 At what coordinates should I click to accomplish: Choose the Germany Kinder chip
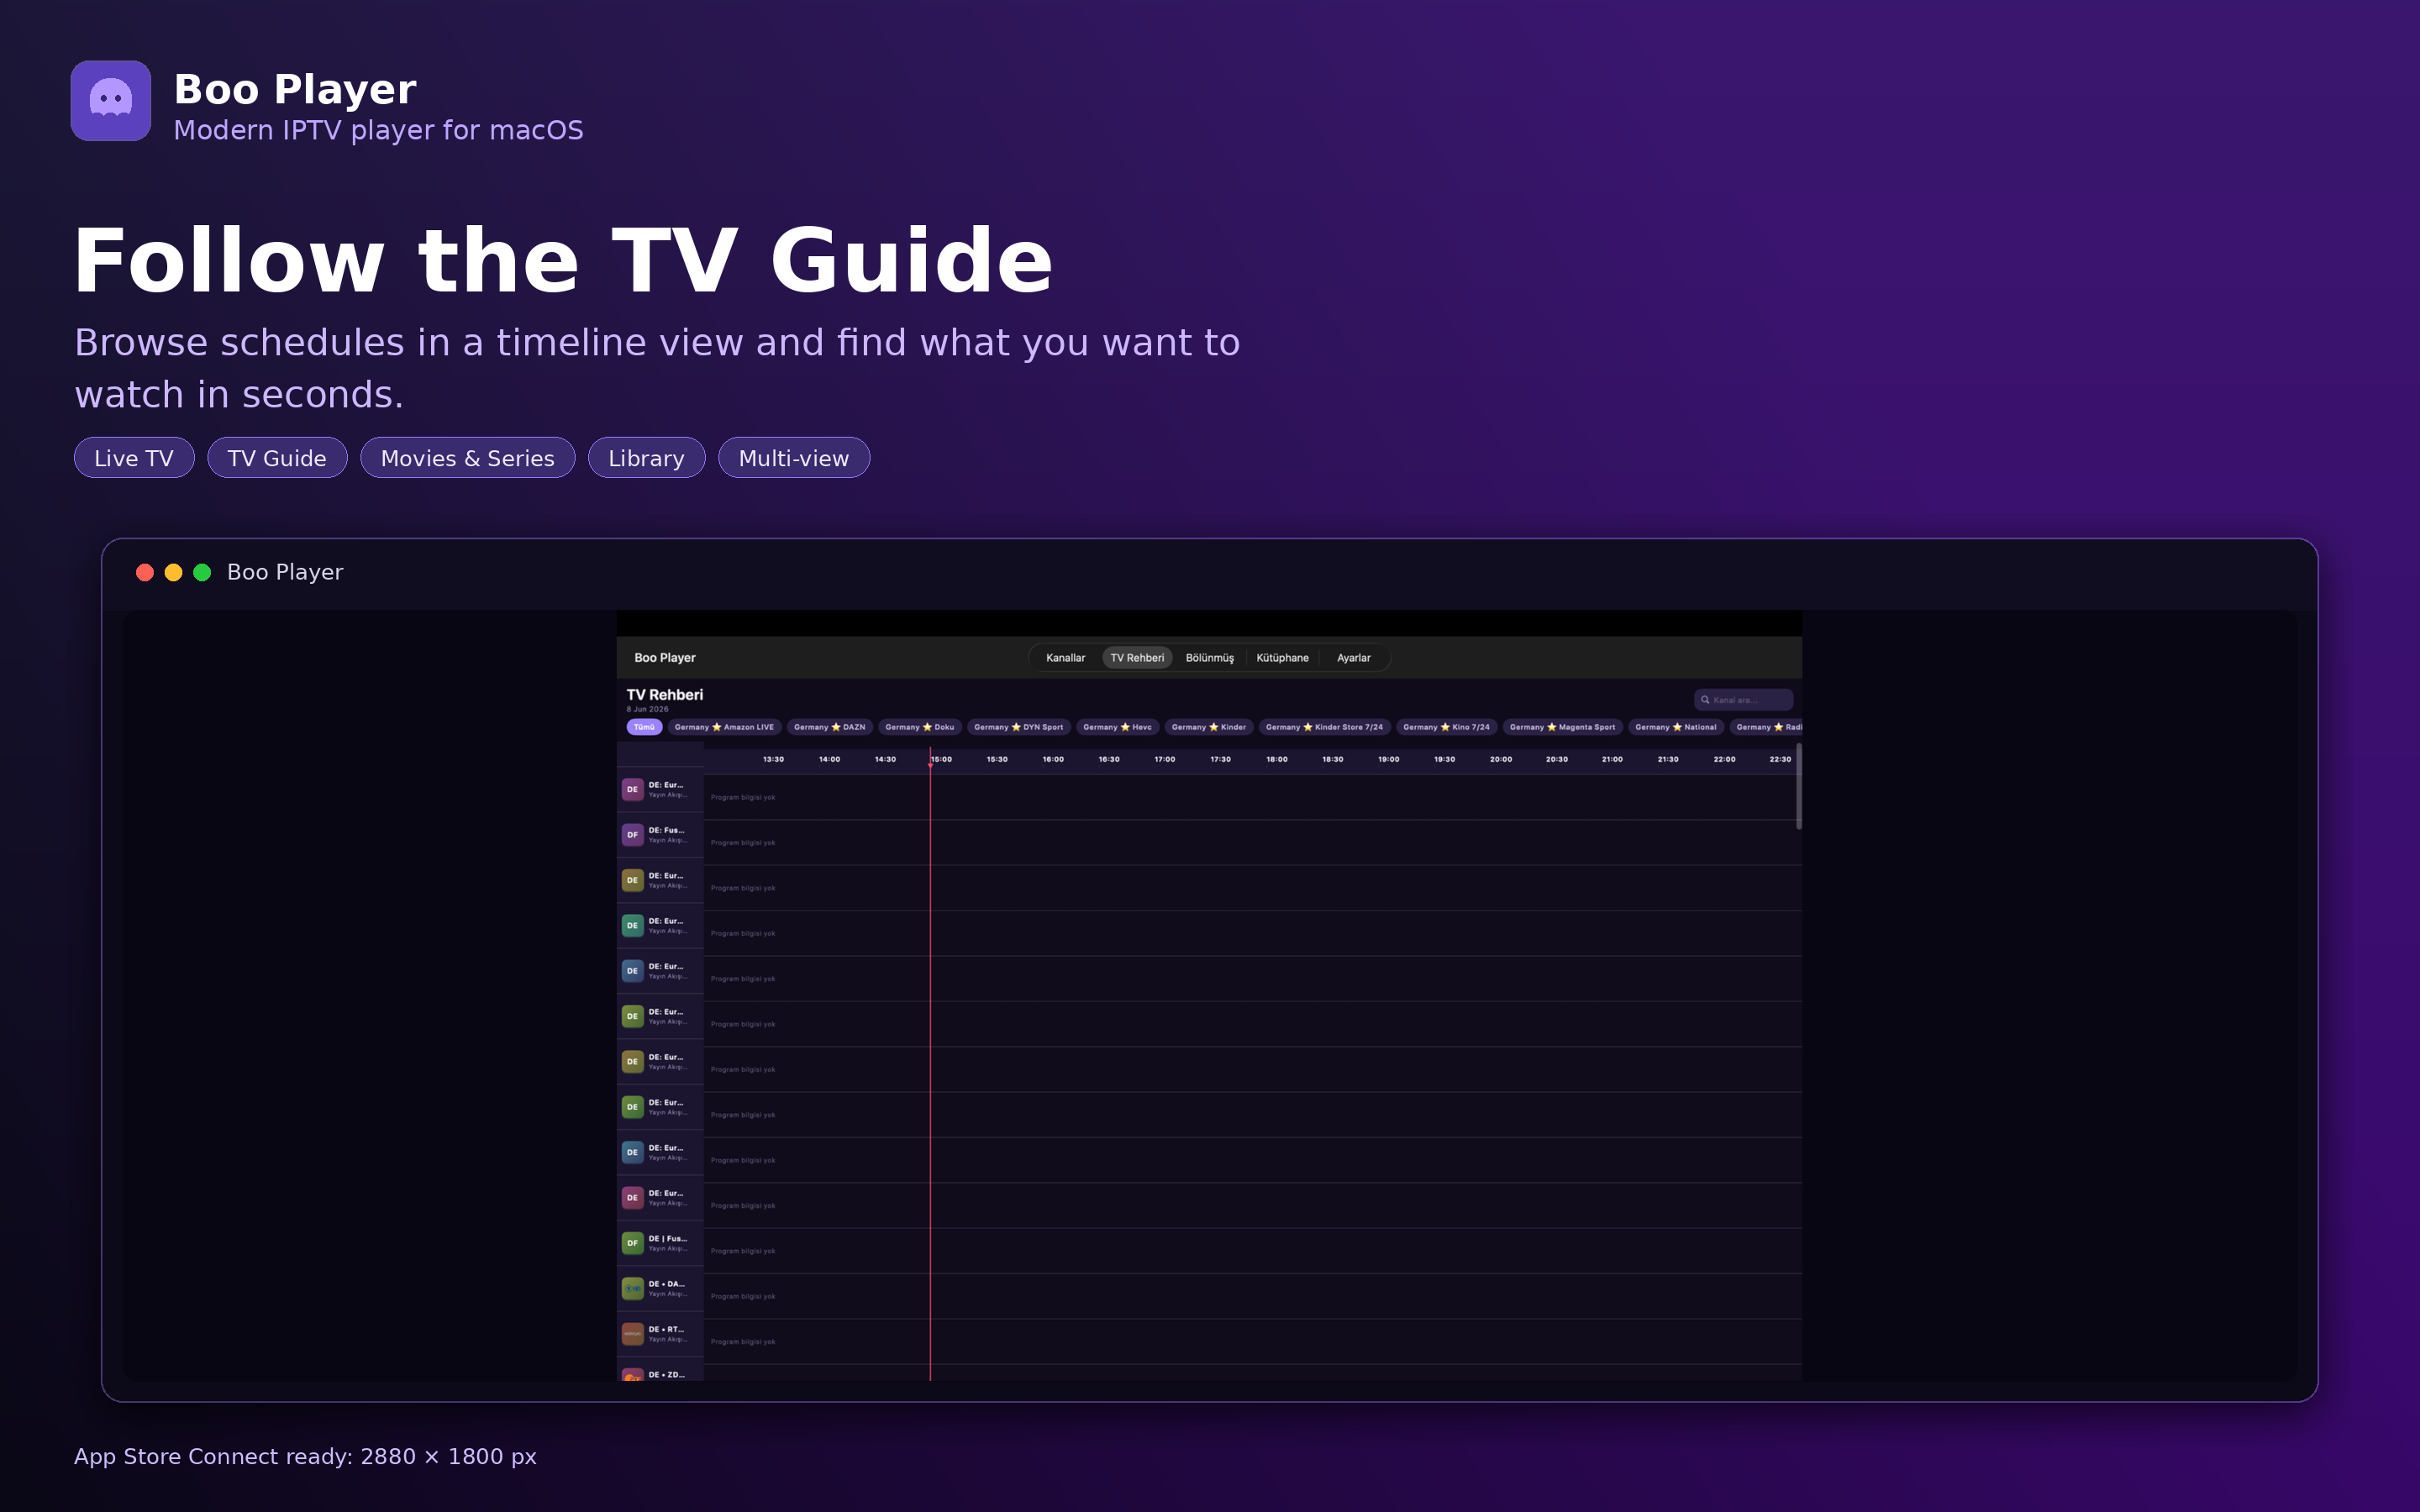pyautogui.click(x=1209, y=727)
